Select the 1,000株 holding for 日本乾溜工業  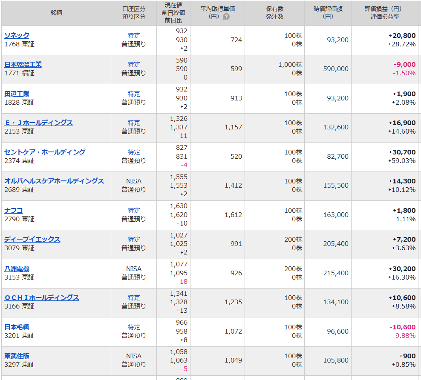[x=290, y=65]
